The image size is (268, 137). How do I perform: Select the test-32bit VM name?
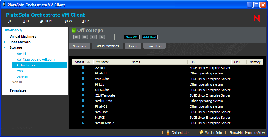pos(102,79)
